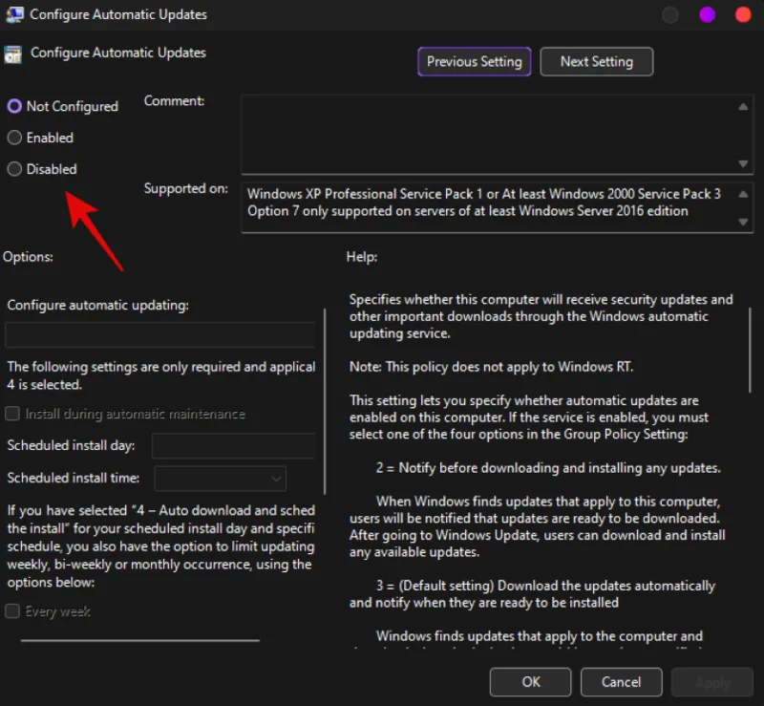Click the Previous Setting button
Viewport: 764px width, 706px height.
tap(474, 61)
